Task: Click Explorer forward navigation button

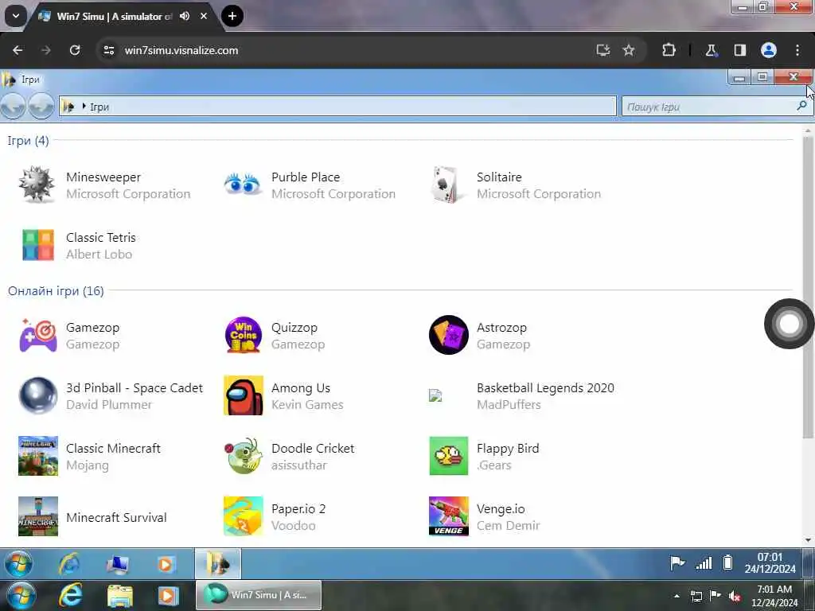Action: 41,106
